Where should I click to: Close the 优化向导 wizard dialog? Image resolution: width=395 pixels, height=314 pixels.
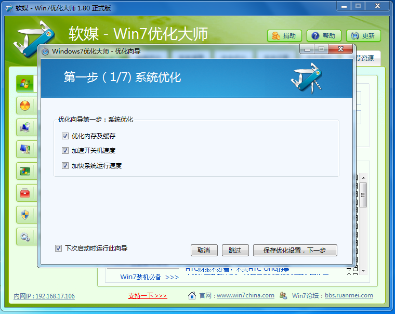click(x=340, y=49)
